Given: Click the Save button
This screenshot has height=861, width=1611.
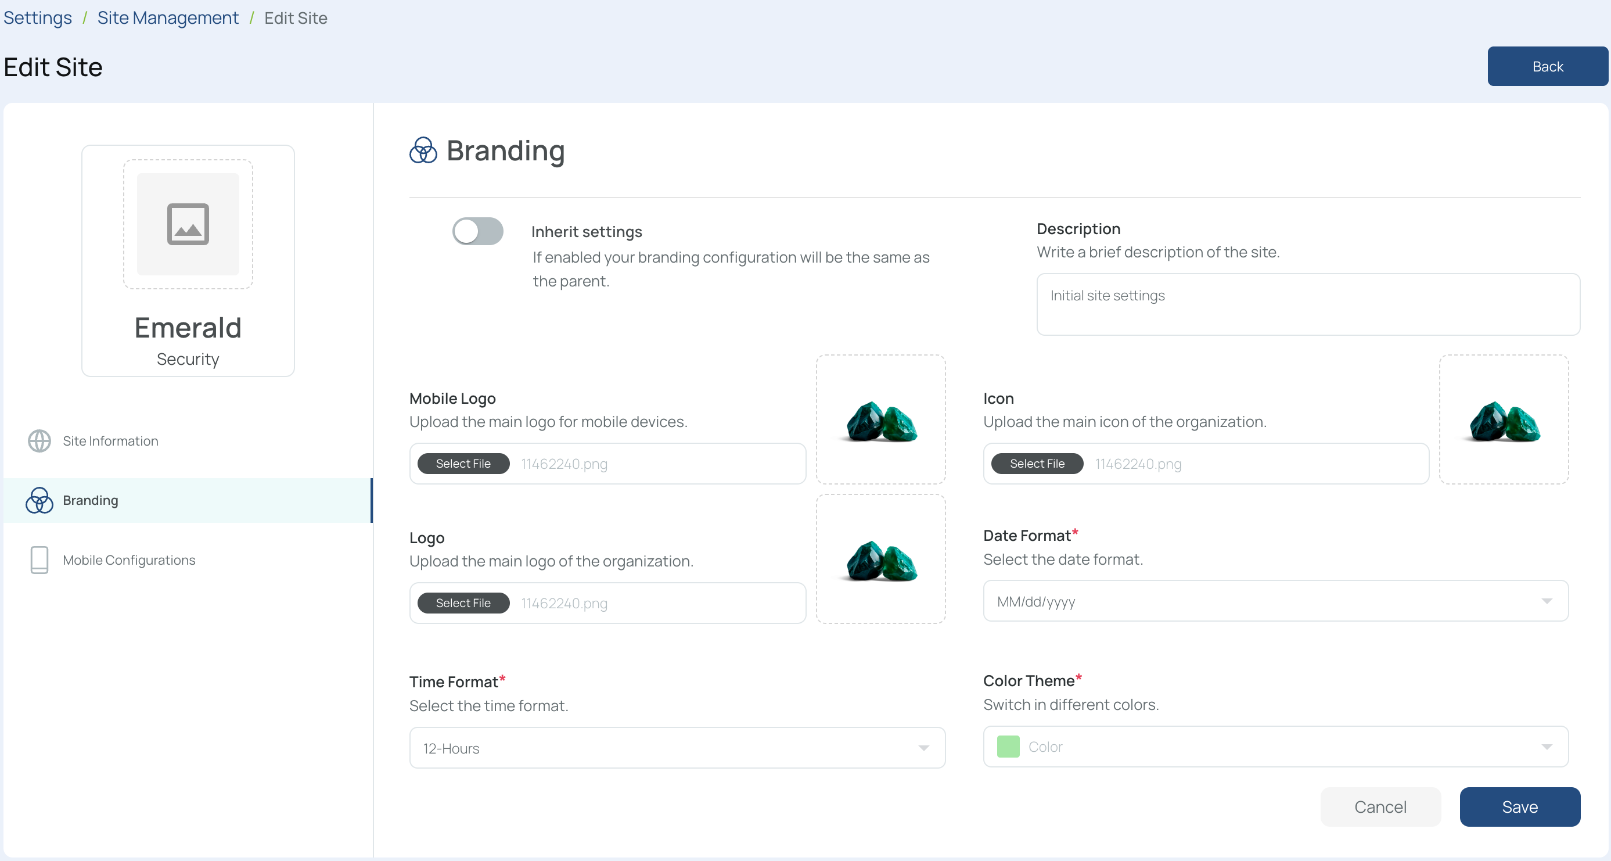Looking at the screenshot, I should 1520,806.
